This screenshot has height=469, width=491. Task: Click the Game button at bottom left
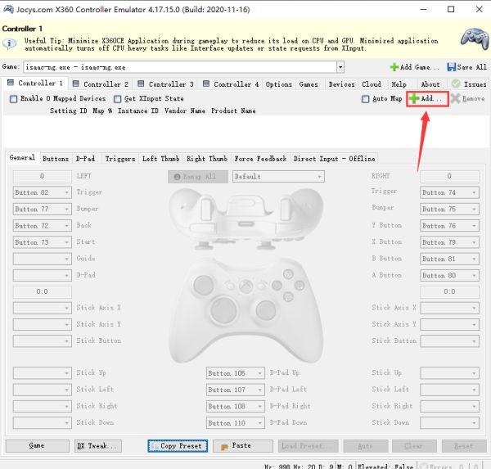click(37, 446)
